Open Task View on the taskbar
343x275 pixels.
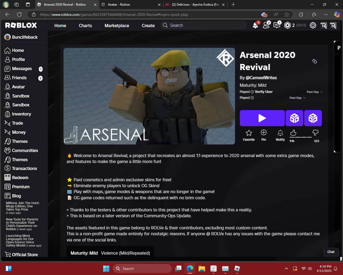(178, 269)
